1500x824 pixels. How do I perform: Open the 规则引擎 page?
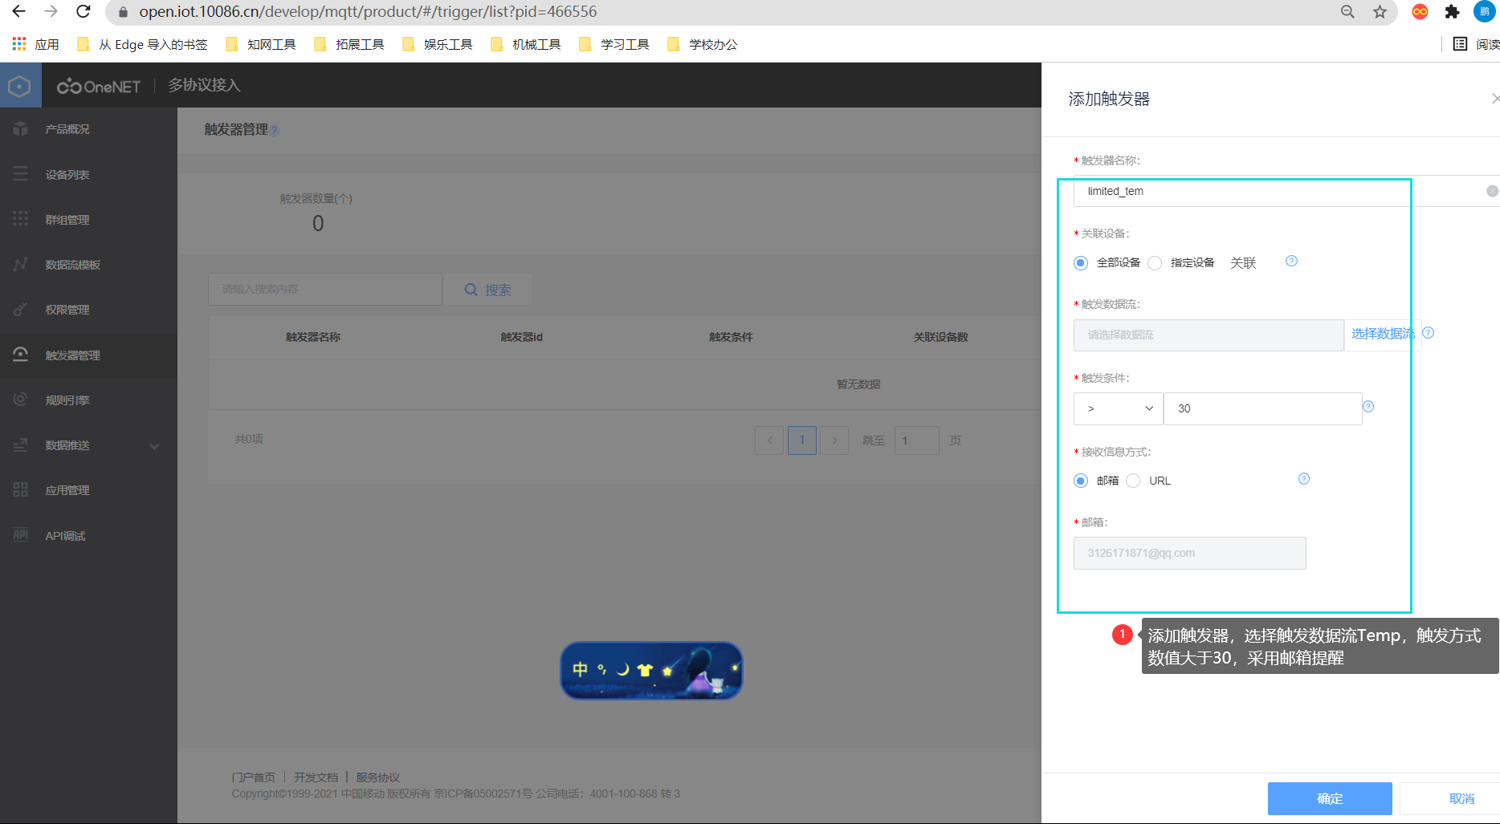pos(67,400)
